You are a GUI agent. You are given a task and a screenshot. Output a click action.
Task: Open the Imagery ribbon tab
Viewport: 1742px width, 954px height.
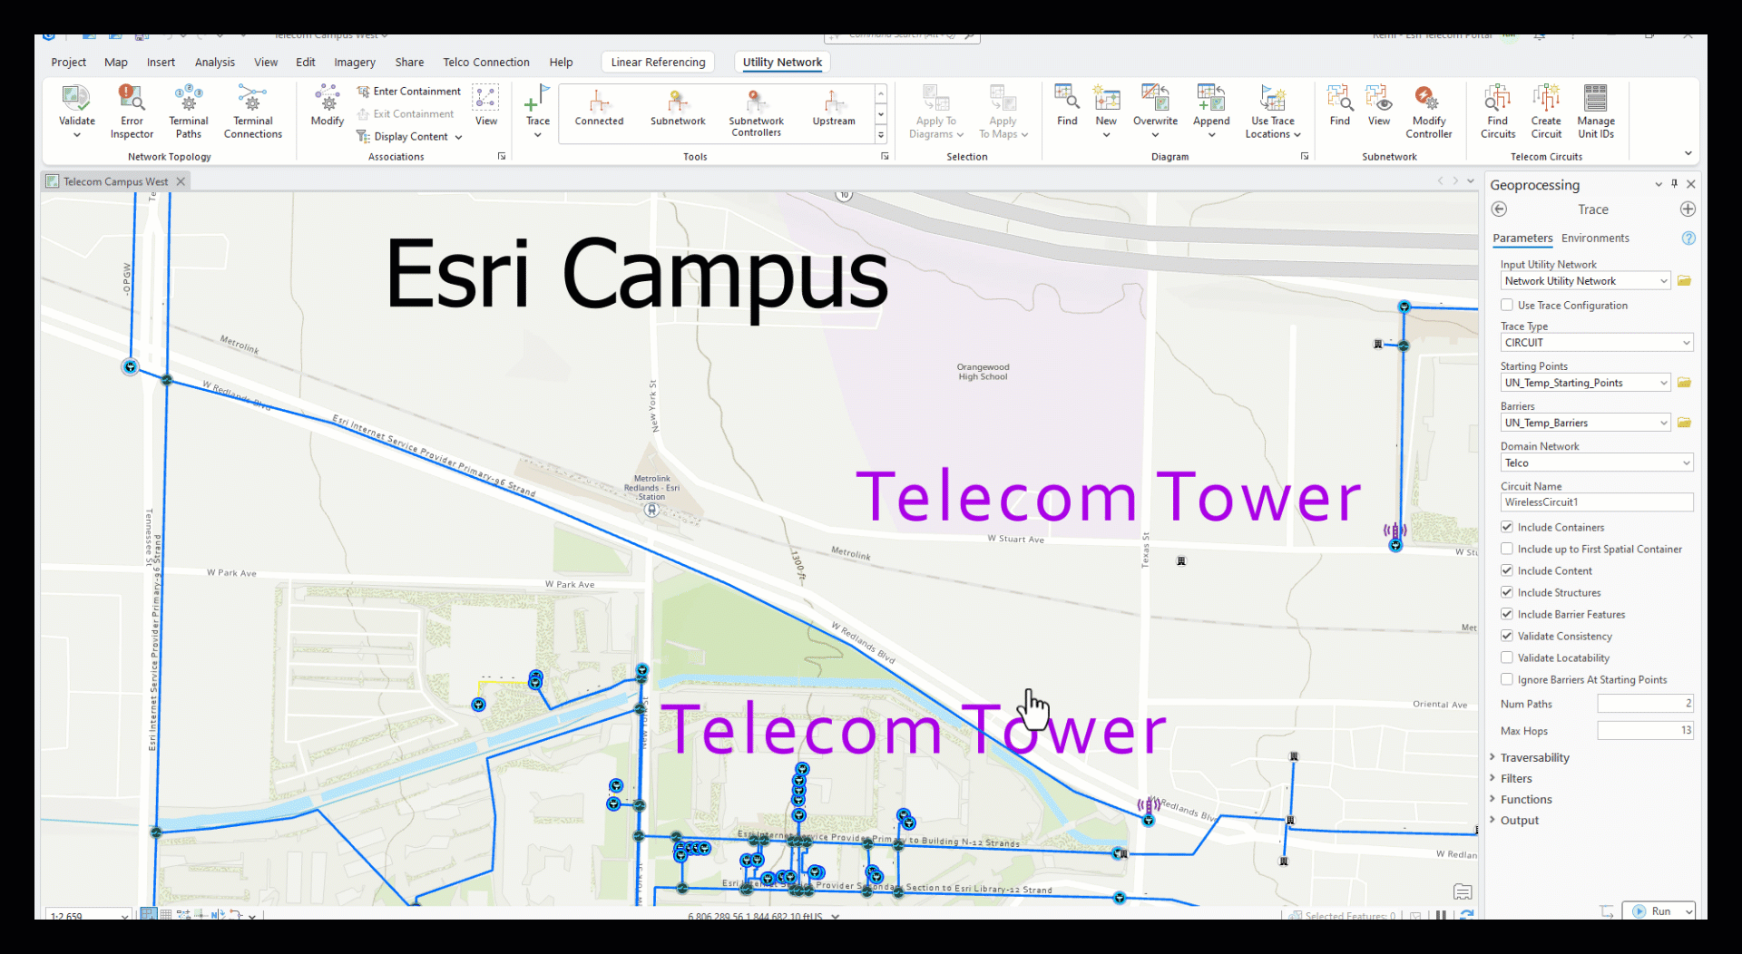tap(355, 62)
